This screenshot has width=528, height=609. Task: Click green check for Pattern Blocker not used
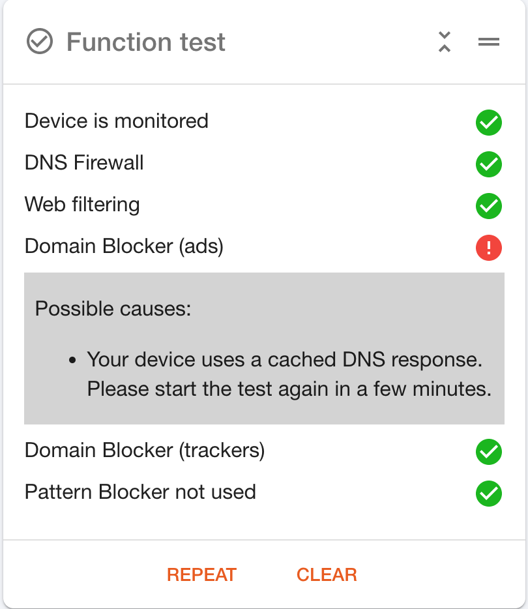point(489,494)
